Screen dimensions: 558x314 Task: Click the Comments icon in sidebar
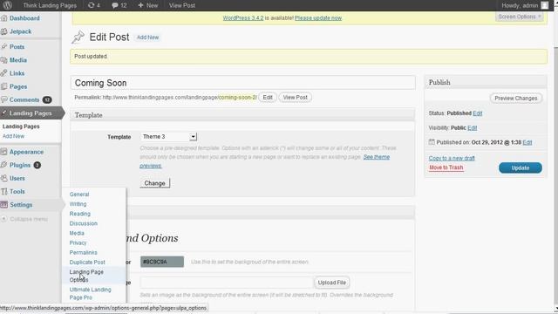(4, 99)
